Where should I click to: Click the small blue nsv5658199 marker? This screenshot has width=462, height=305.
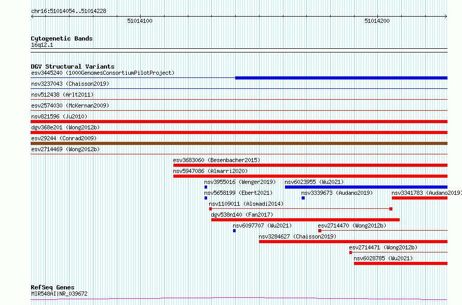[x=206, y=198]
